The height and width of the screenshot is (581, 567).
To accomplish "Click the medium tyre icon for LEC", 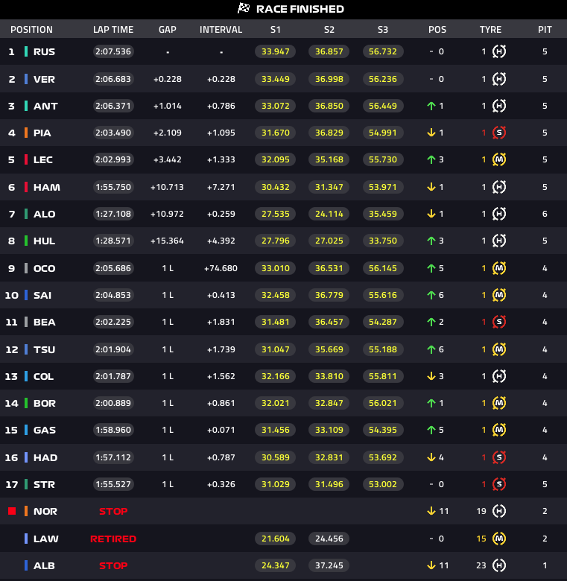I will tap(499, 159).
